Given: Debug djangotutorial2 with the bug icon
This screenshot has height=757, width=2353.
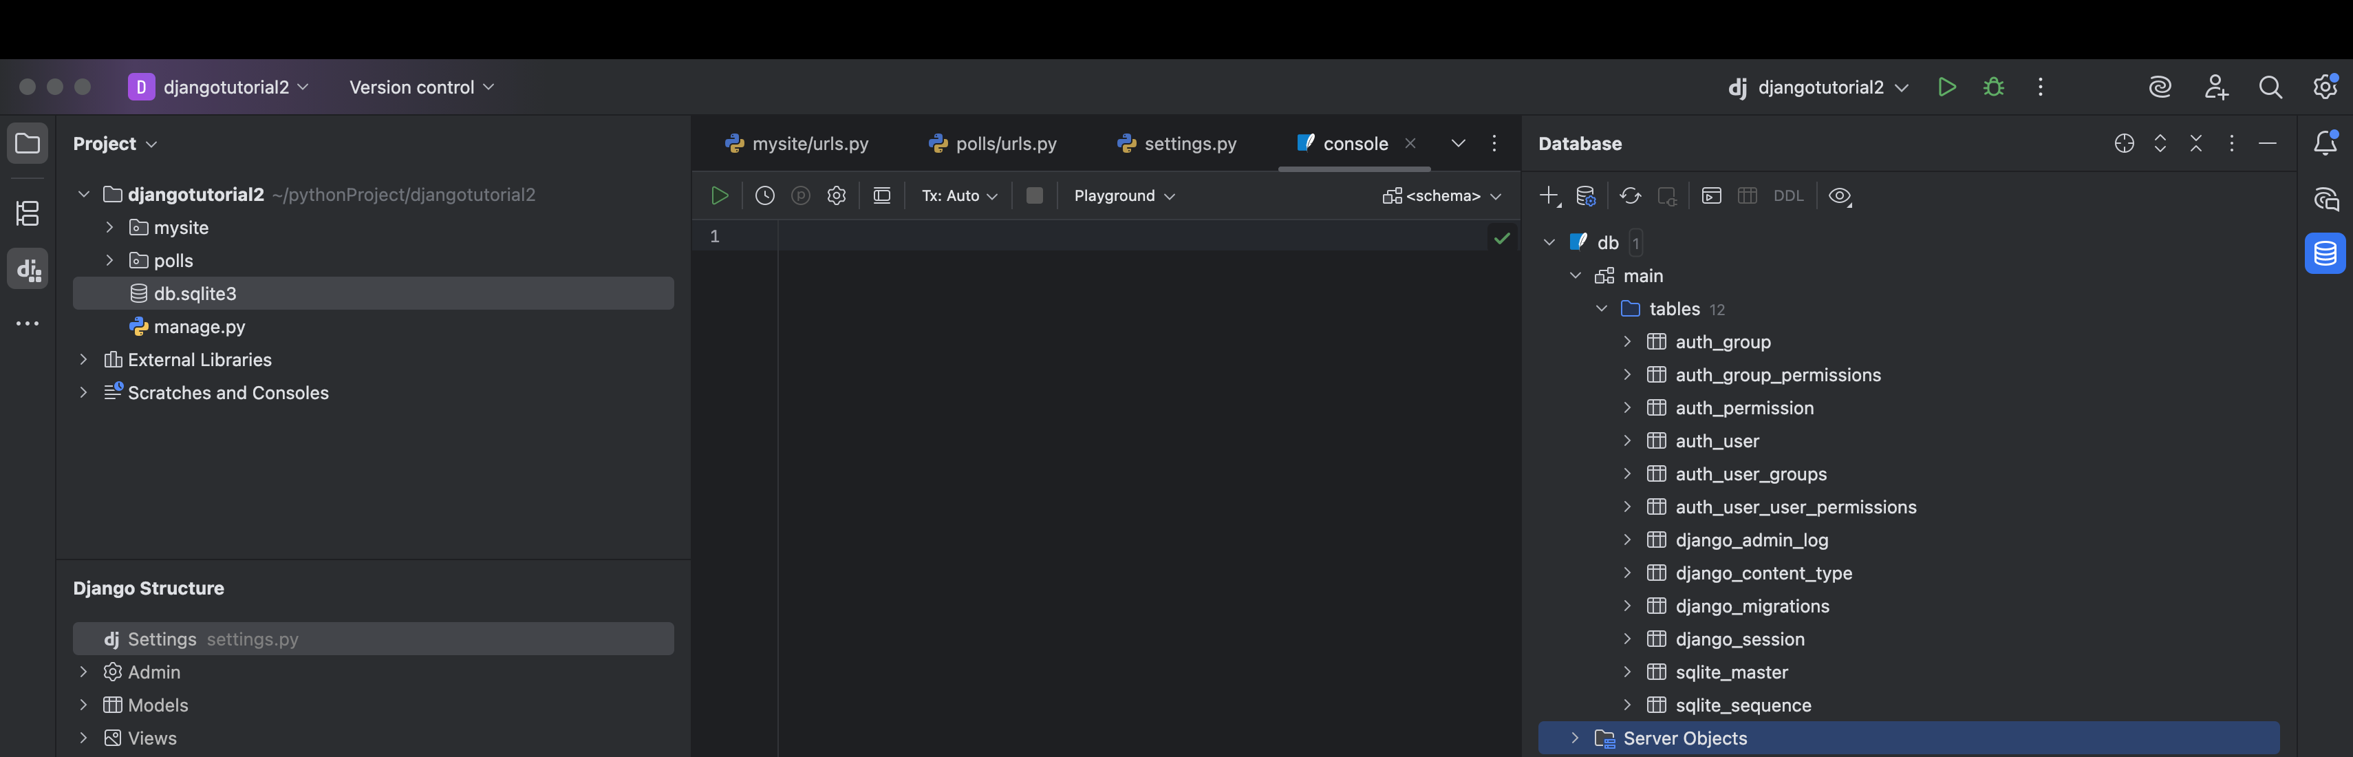Looking at the screenshot, I should (x=1994, y=87).
